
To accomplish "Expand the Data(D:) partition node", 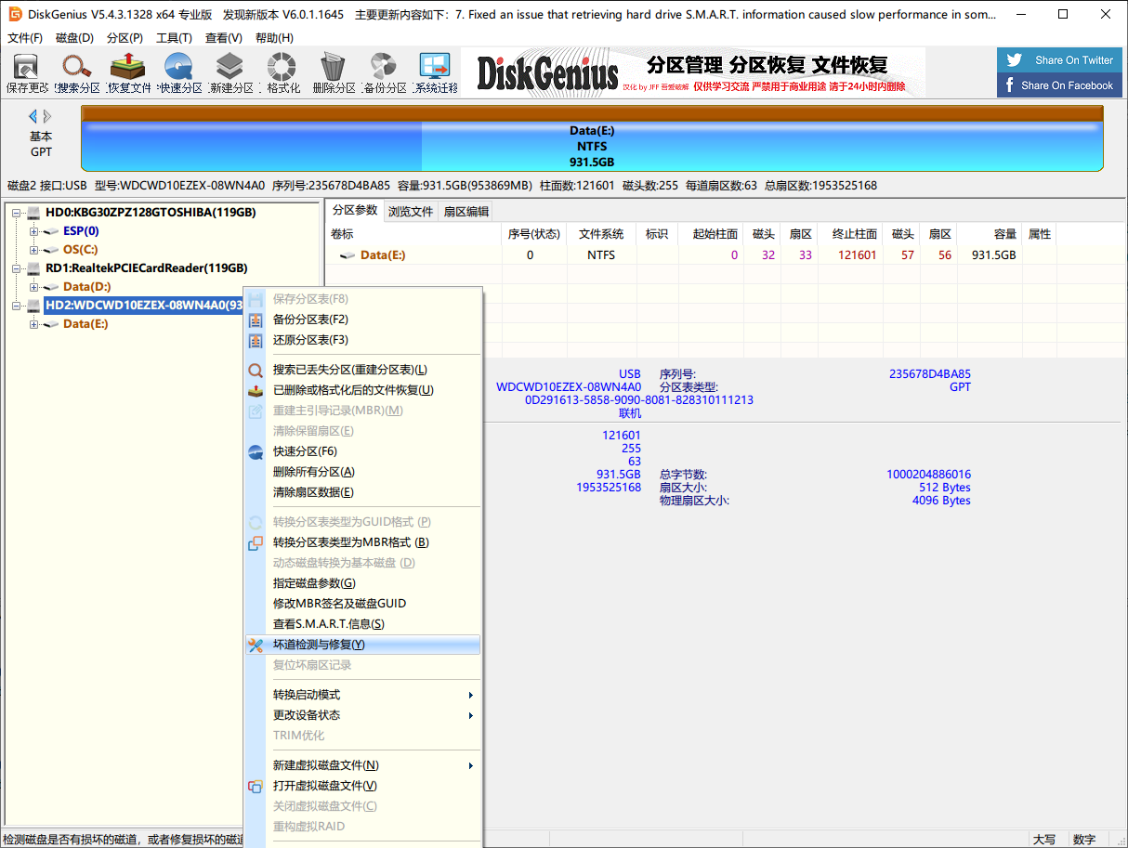I will pos(34,287).
